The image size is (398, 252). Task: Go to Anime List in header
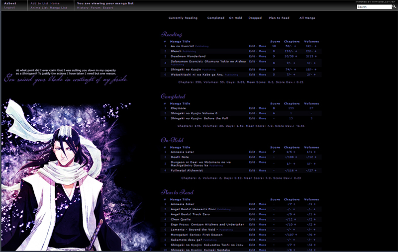[38, 8]
